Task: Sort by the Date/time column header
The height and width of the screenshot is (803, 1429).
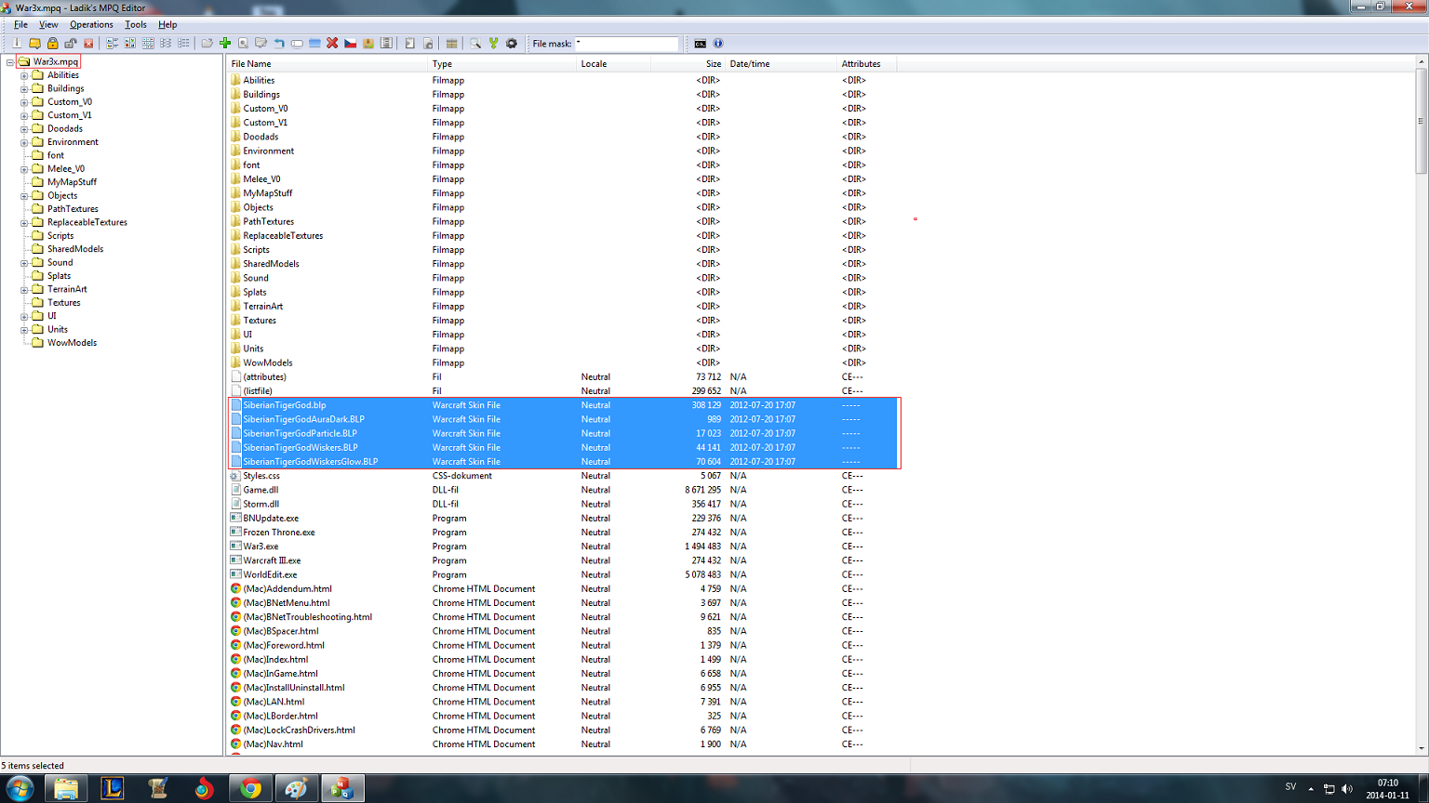Action: click(x=781, y=64)
